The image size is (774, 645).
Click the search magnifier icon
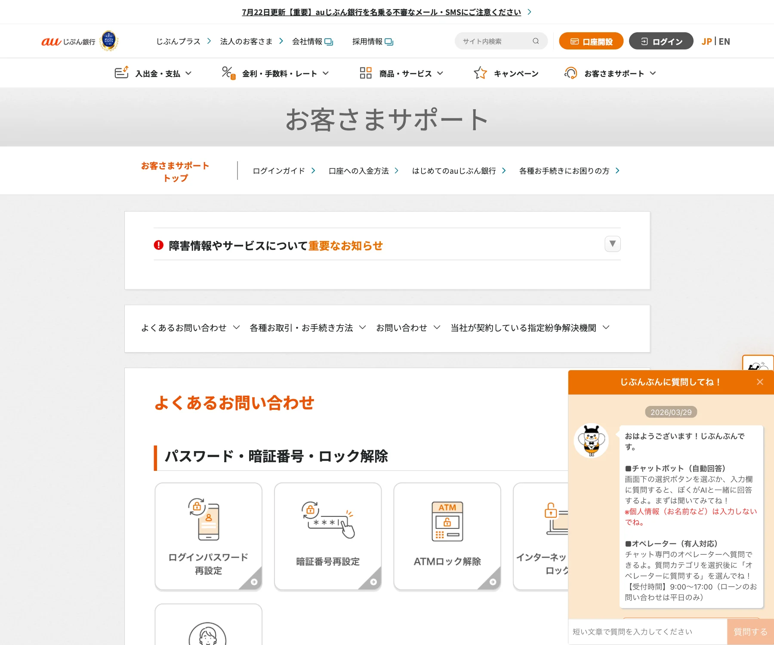tap(535, 41)
